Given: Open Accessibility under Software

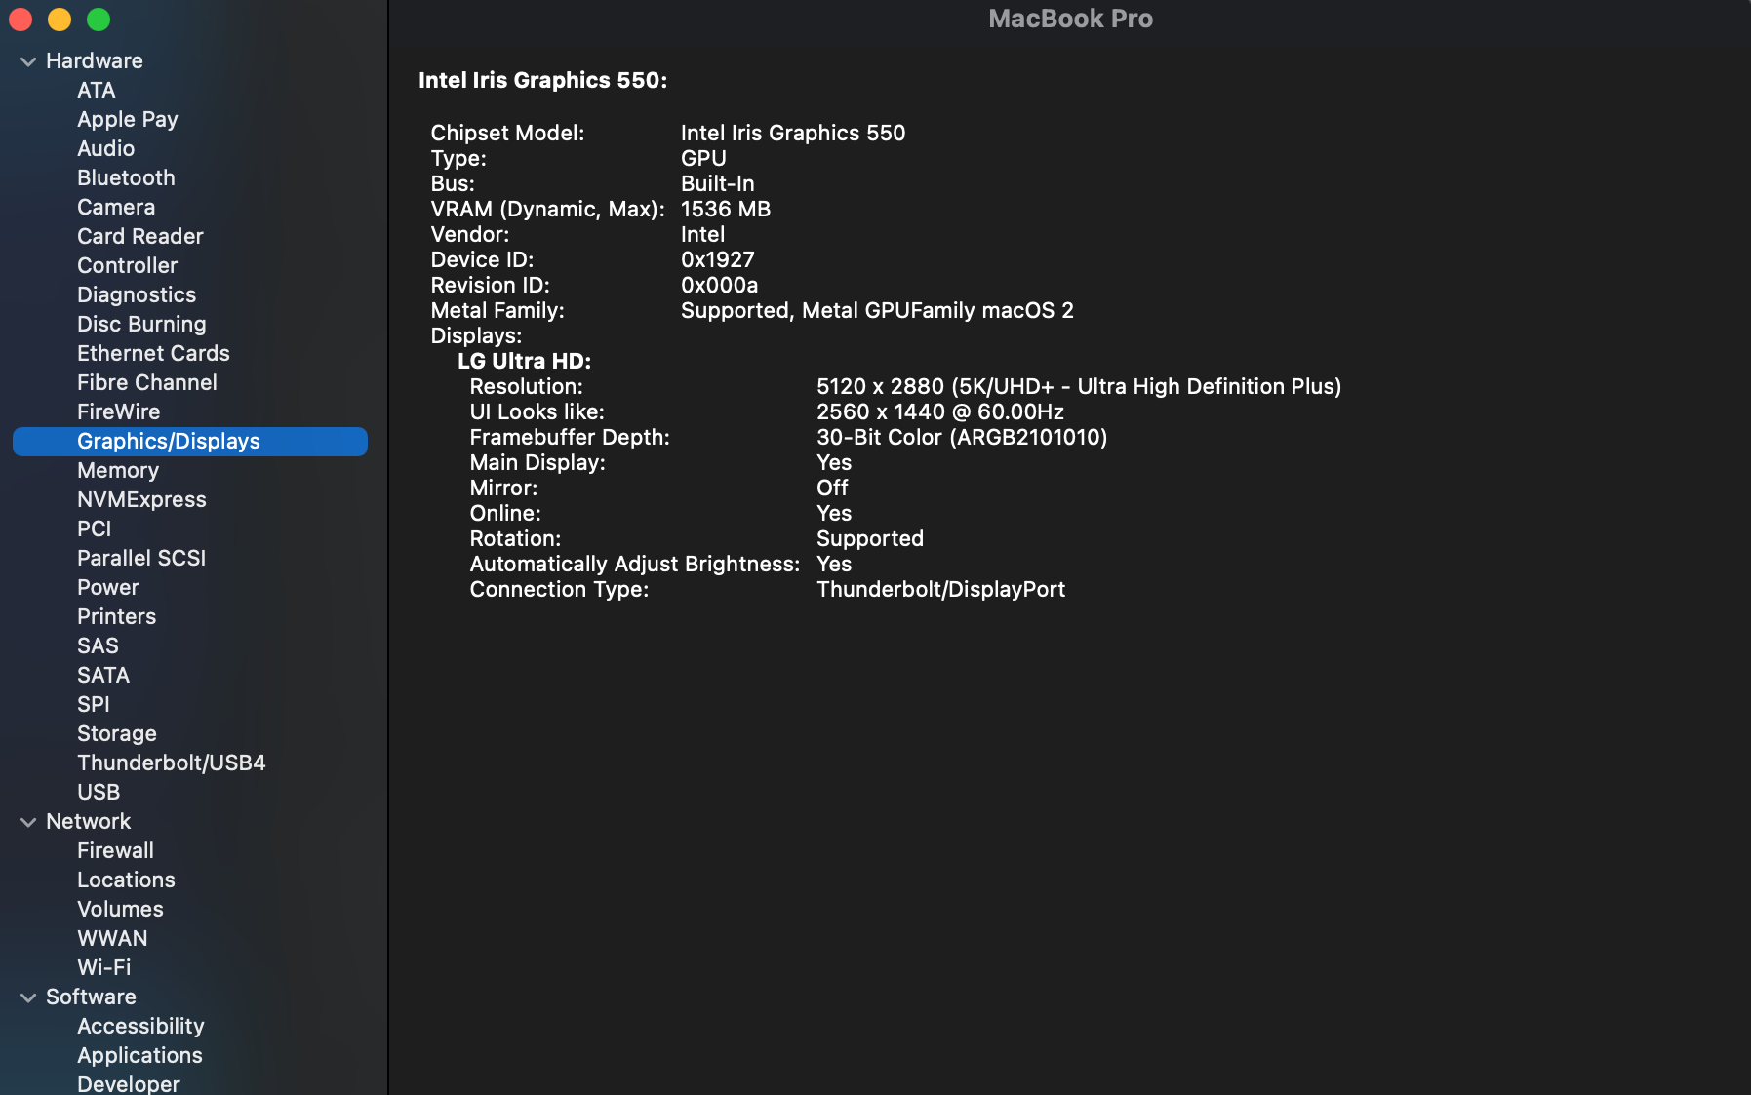Looking at the screenshot, I should [x=141, y=1026].
